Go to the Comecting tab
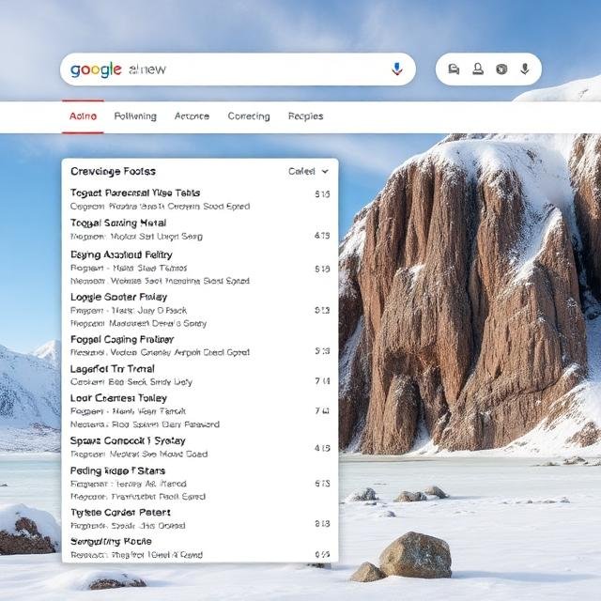601x601 pixels. pyautogui.click(x=249, y=116)
